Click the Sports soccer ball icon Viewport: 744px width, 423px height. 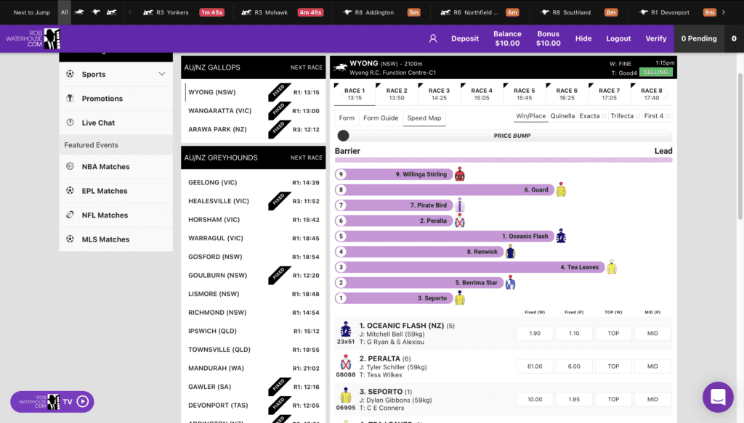[x=70, y=74]
